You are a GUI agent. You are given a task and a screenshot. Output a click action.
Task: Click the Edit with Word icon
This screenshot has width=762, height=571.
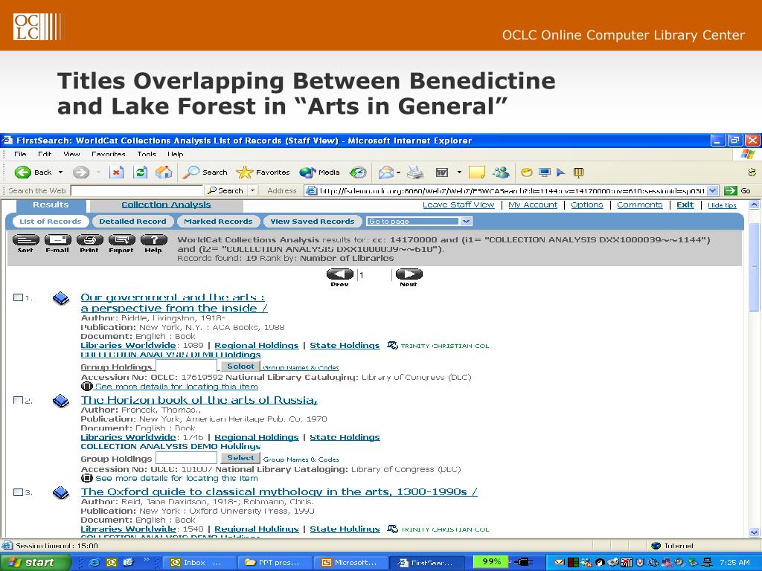click(442, 172)
